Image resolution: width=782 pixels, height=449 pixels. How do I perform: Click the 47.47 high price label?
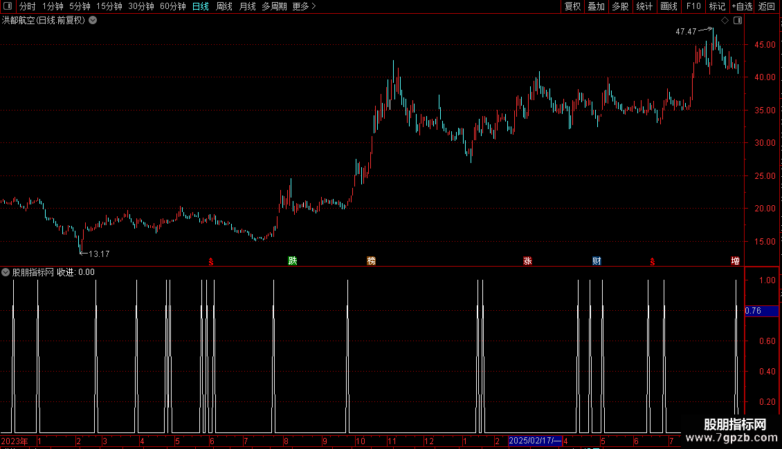coord(686,31)
